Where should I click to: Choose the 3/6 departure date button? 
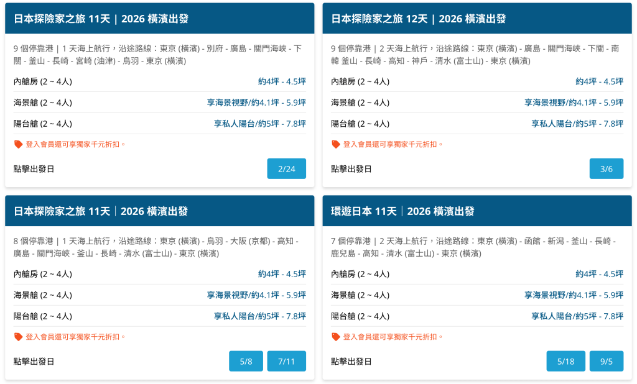(x=606, y=168)
